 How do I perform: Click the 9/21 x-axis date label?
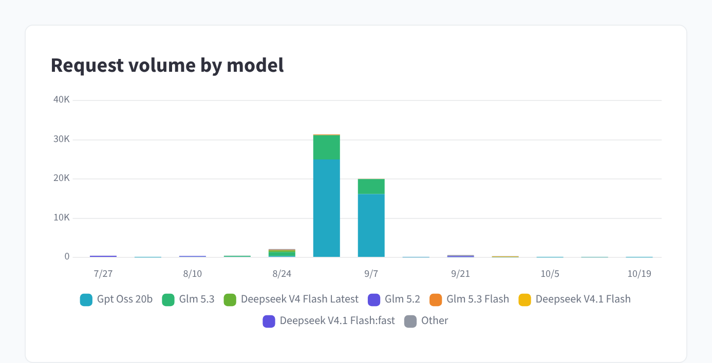[461, 274]
